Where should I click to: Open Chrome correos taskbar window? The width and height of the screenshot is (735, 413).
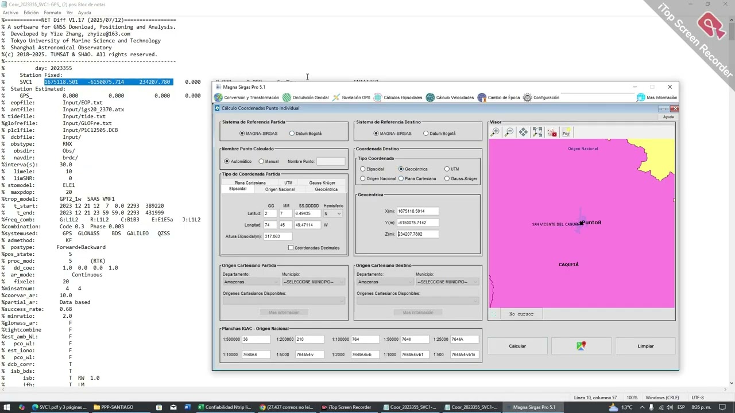(287, 407)
